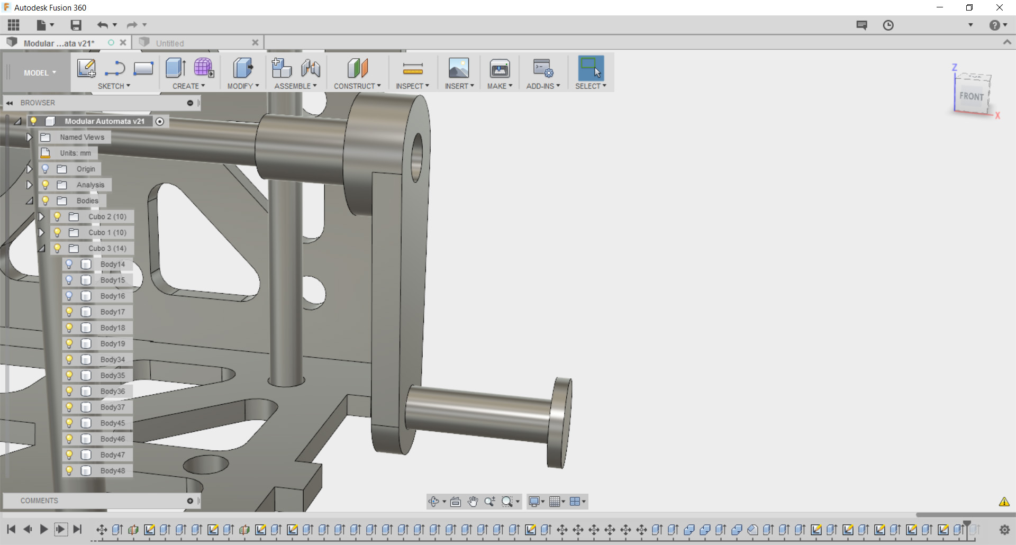Click the Insert image icon
The width and height of the screenshot is (1016, 545).
[x=459, y=68]
